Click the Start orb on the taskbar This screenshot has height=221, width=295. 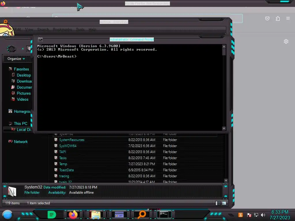[7, 215]
